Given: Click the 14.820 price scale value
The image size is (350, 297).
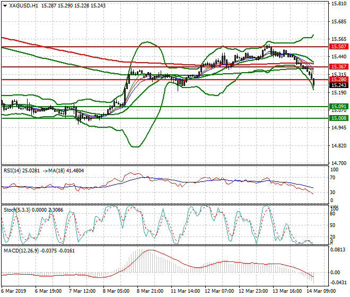Looking at the screenshot, I should (339, 146).
